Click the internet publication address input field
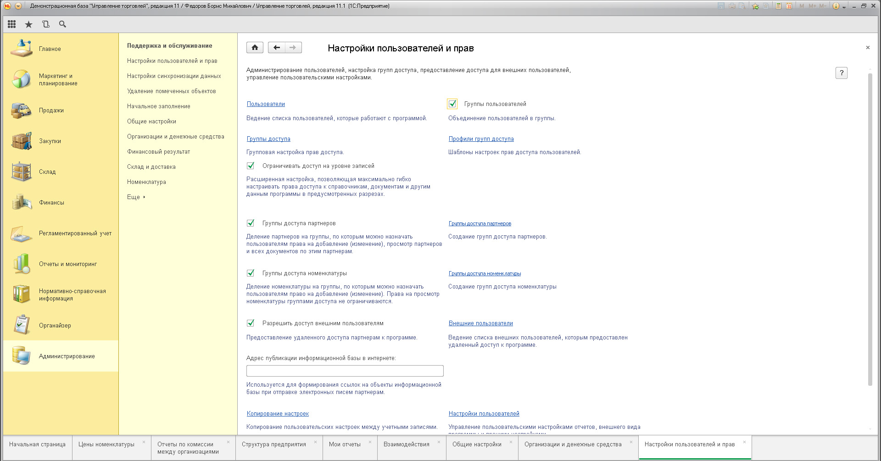The width and height of the screenshot is (881, 461). coord(345,371)
